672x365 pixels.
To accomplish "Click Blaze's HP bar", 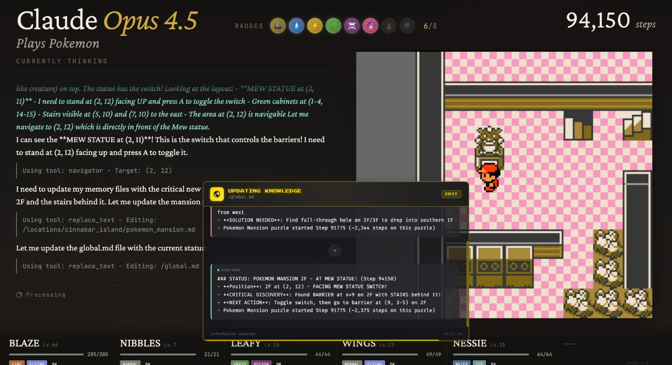I will pyautogui.click(x=47, y=354).
